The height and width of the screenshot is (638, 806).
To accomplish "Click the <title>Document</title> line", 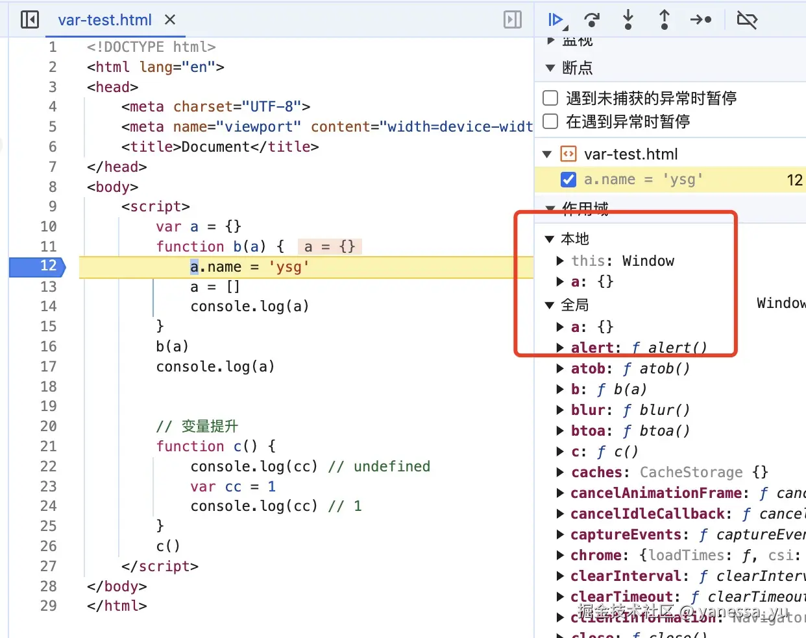I will [220, 147].
